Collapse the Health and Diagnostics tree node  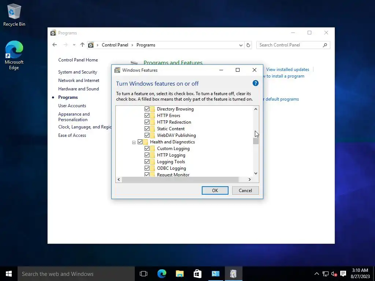point(134,142)
